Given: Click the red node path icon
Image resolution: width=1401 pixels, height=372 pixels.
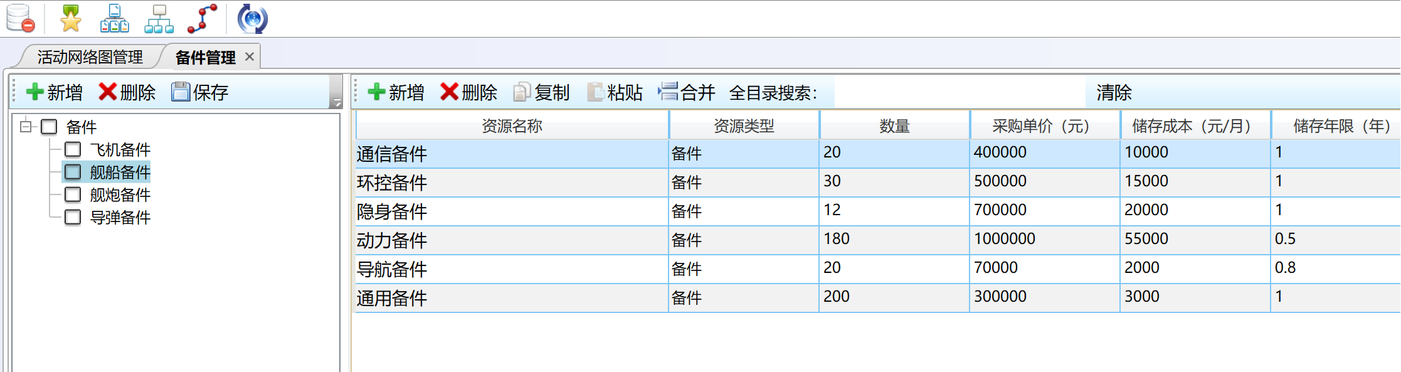Looking at the screenshot, I should tap(203, 18).
